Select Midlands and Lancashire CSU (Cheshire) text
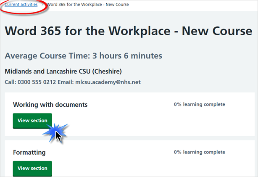Image resolution: width=258 pixels, height=177 pixels. pos(63,71)
